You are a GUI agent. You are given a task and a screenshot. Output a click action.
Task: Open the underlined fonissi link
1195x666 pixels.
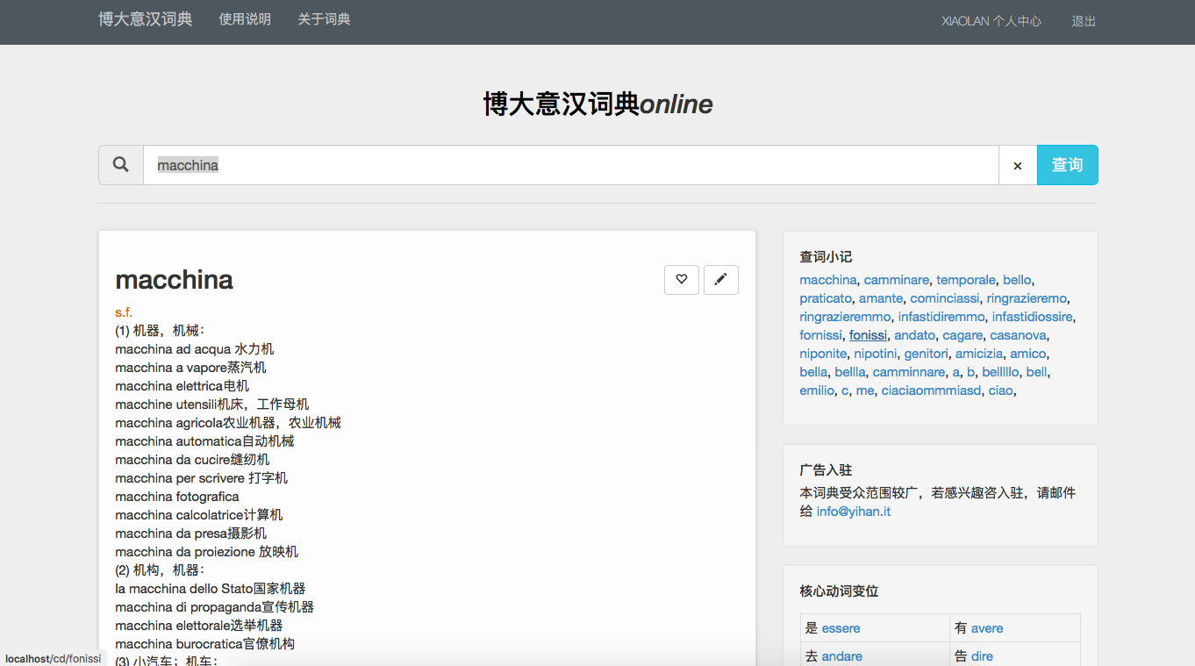pos(869,335)
